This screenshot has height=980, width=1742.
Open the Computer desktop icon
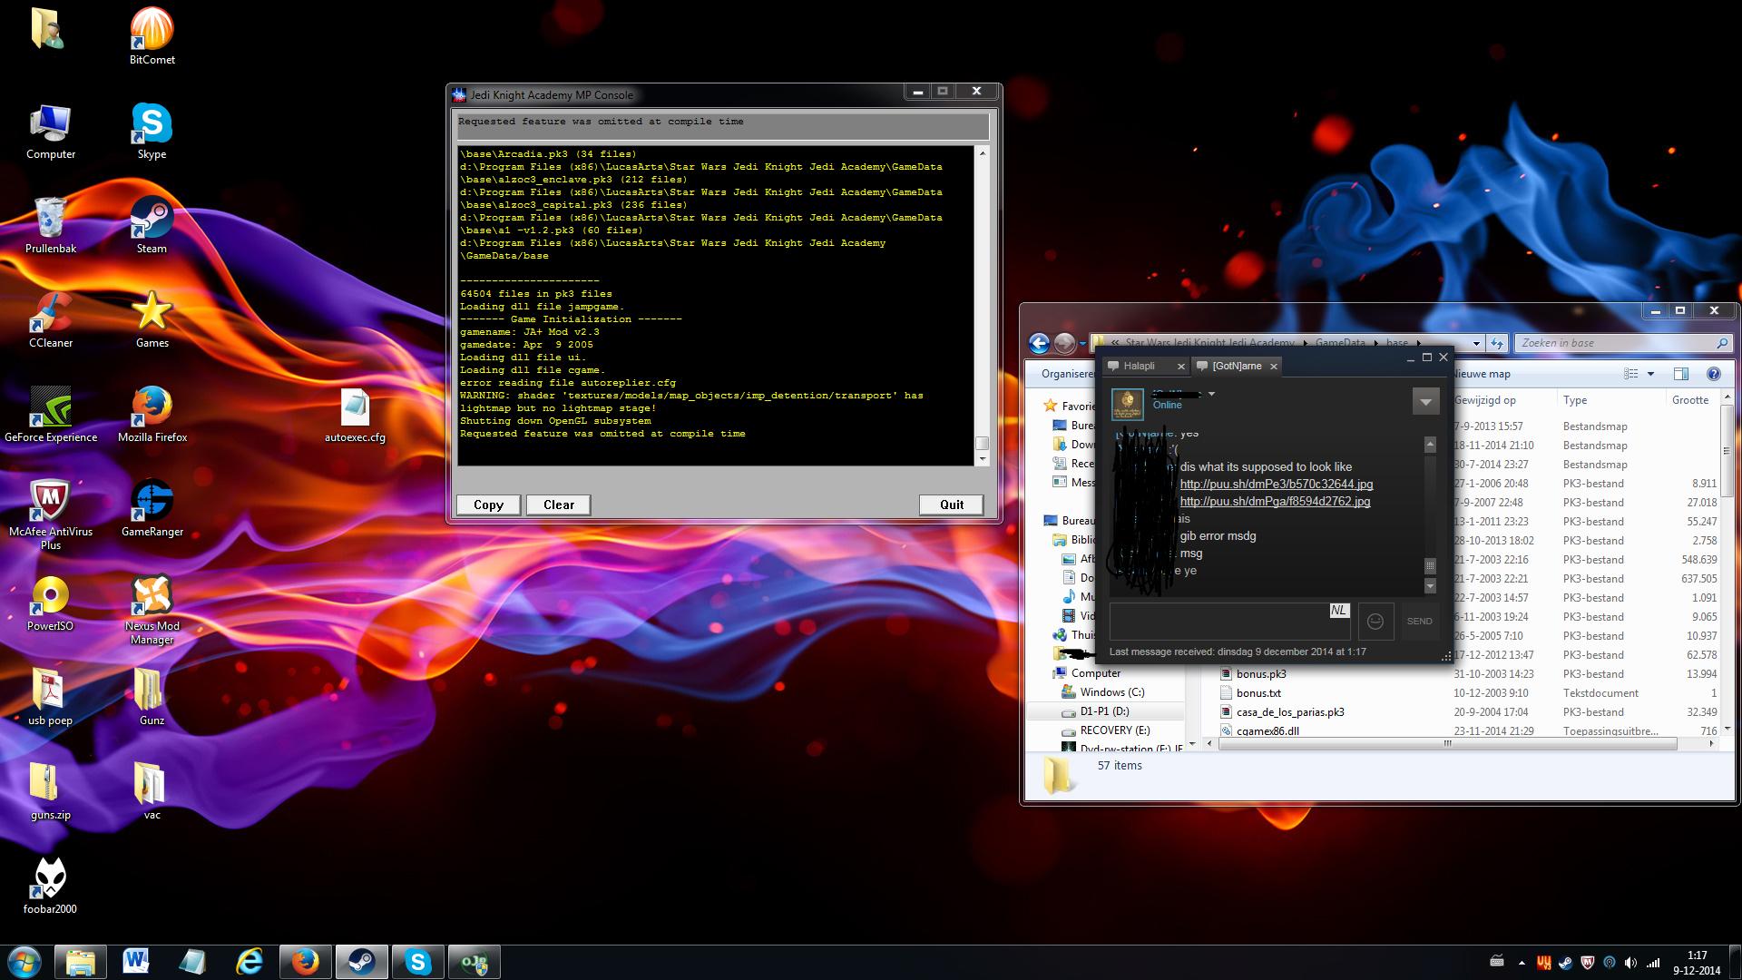coord(51,131)
